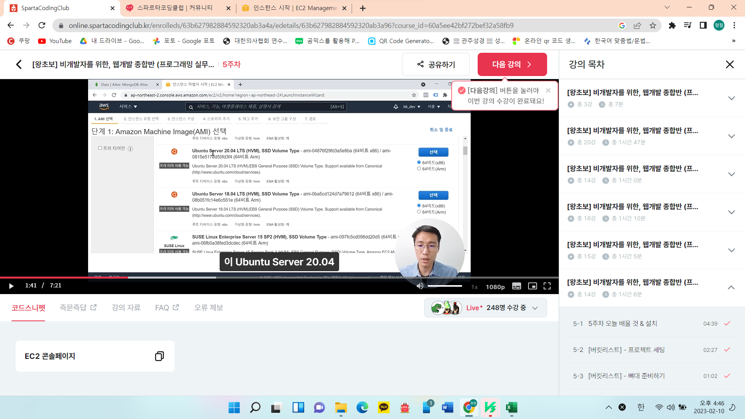Viewport: 745px width, 419px height.
Task: Change playback speed 1x
Action: click(474, 287)
